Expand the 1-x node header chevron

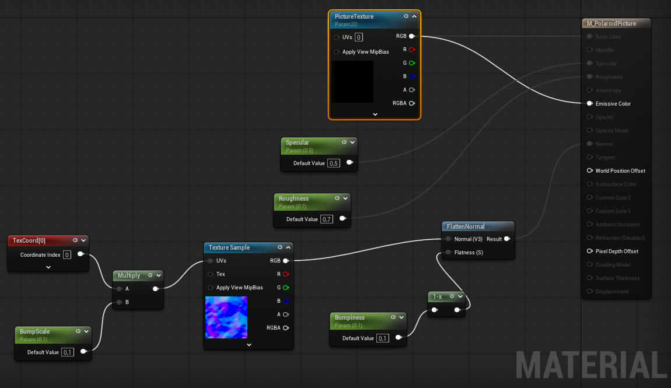(x=460, y=296)
